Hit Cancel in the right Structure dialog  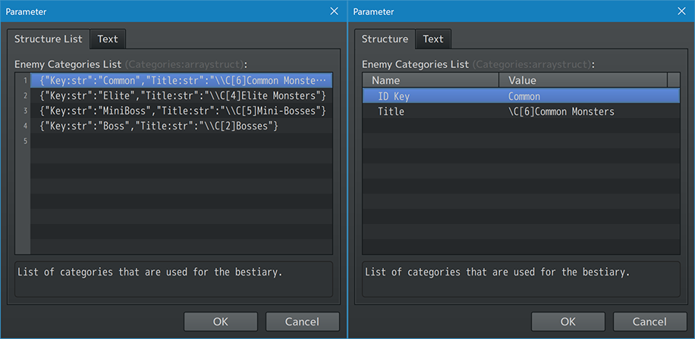[x=649, y=322]
